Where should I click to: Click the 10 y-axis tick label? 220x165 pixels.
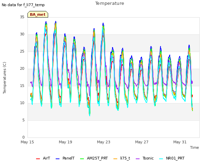(x=22, y=103)
